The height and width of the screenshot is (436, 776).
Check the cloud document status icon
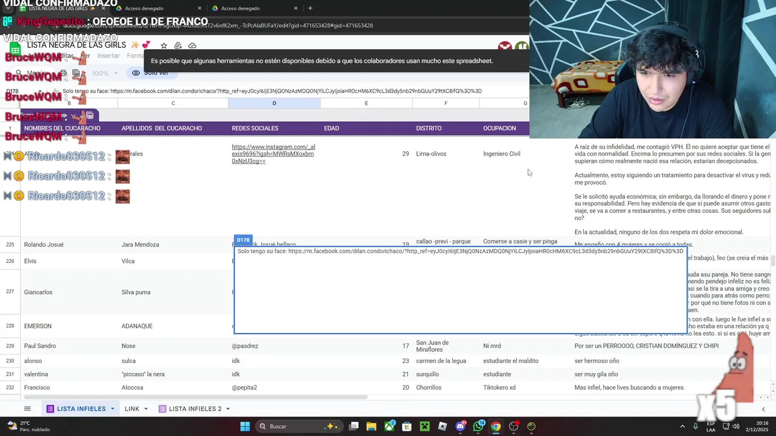pos(192,45)
